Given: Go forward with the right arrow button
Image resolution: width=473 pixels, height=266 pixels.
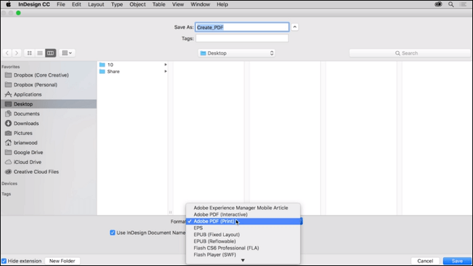Looking at the screenshot, I should 16,53.
